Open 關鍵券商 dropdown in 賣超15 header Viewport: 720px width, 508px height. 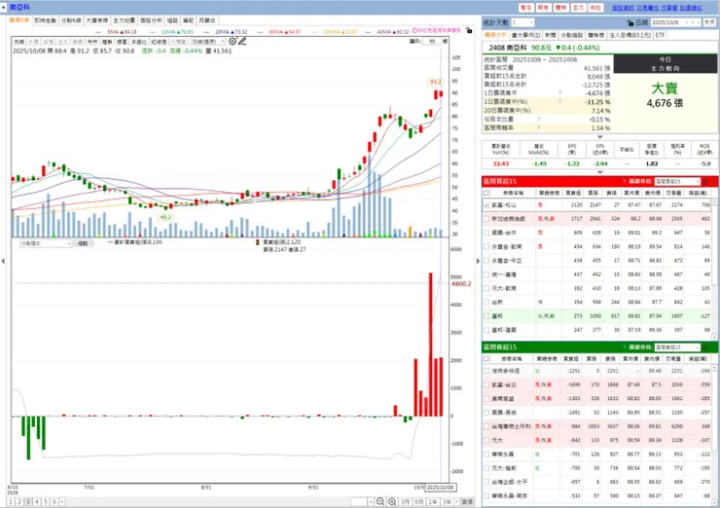677,347
